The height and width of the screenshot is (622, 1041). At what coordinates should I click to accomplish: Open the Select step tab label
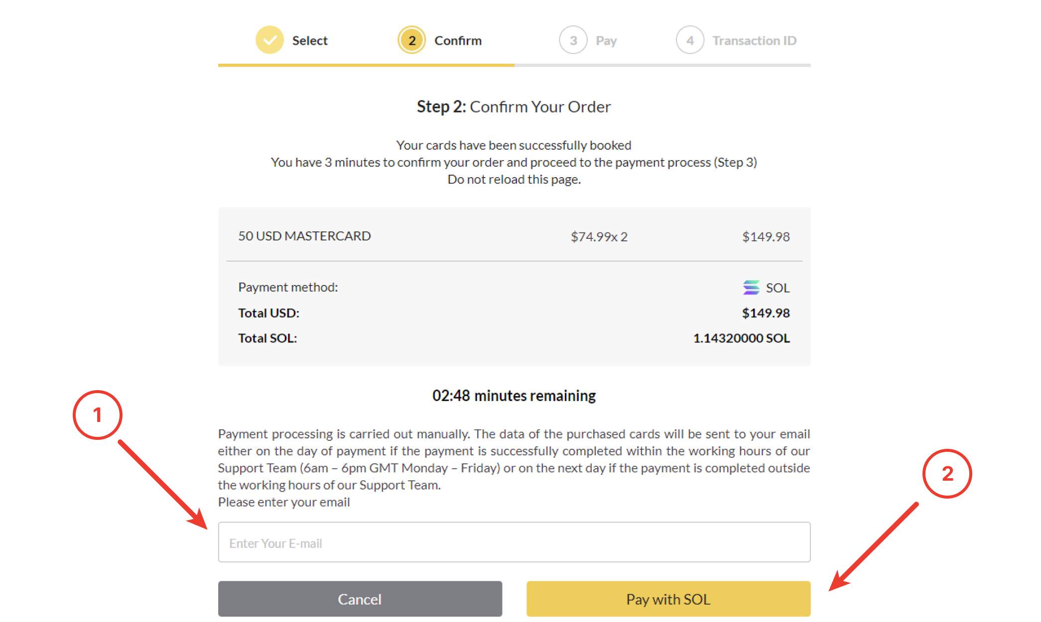pos(309,41)
